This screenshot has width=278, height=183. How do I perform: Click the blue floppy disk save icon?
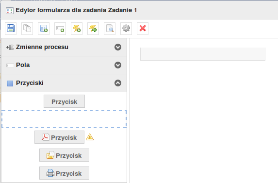pos(11,29)
